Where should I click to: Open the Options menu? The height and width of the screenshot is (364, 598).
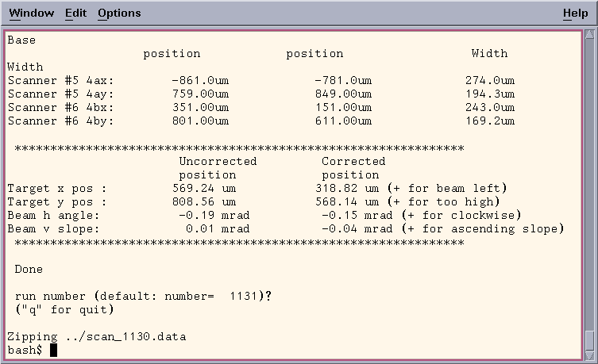[119, 13]
